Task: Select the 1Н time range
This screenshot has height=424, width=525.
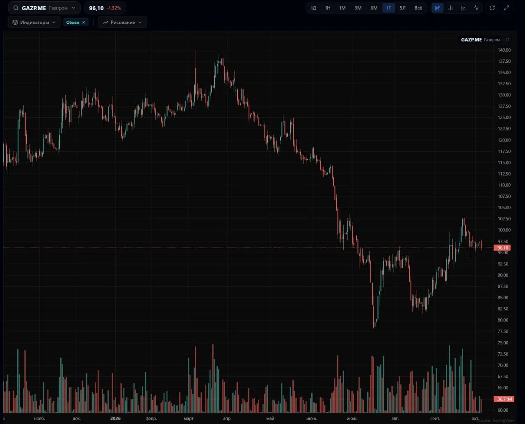Action: click(328, 8)
